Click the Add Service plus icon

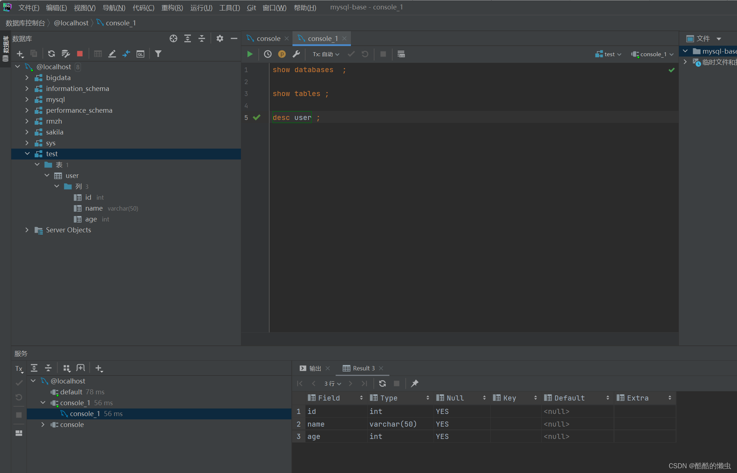tap(99, 368)
